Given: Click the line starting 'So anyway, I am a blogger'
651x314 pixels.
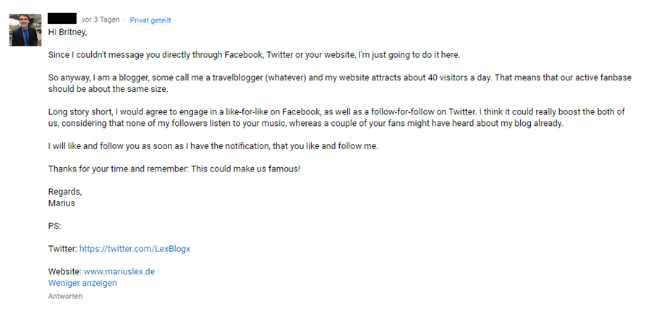Looking at the screenshot, I should tap(340, 77).
